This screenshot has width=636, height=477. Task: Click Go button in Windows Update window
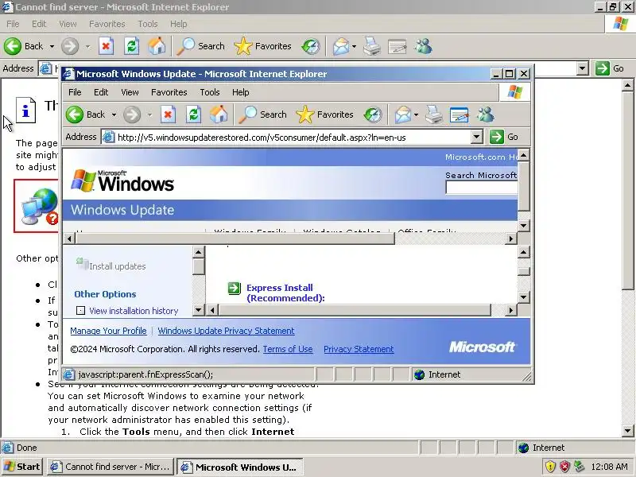click(x=504, y=137)
